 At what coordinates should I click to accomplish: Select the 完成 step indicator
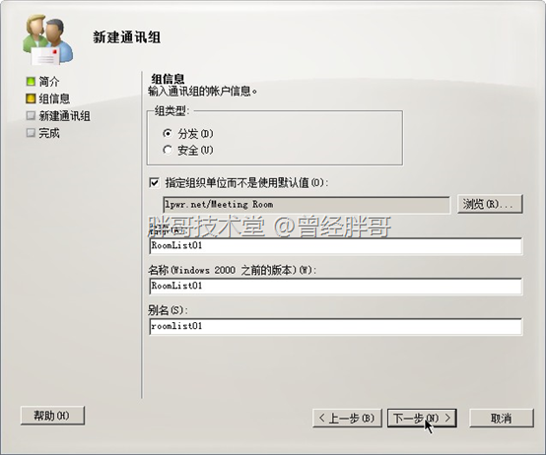pos(31,133)
